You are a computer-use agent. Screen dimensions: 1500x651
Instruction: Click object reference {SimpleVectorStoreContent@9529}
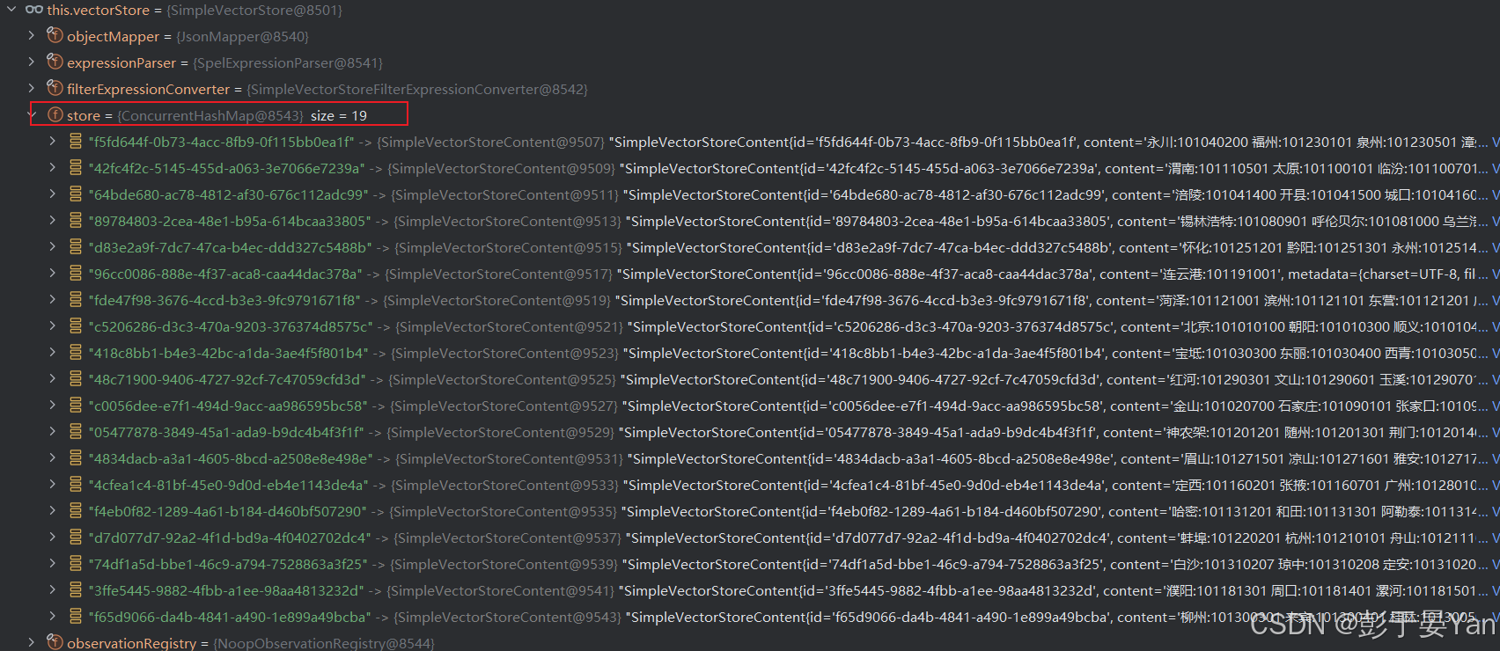[501, 433]
